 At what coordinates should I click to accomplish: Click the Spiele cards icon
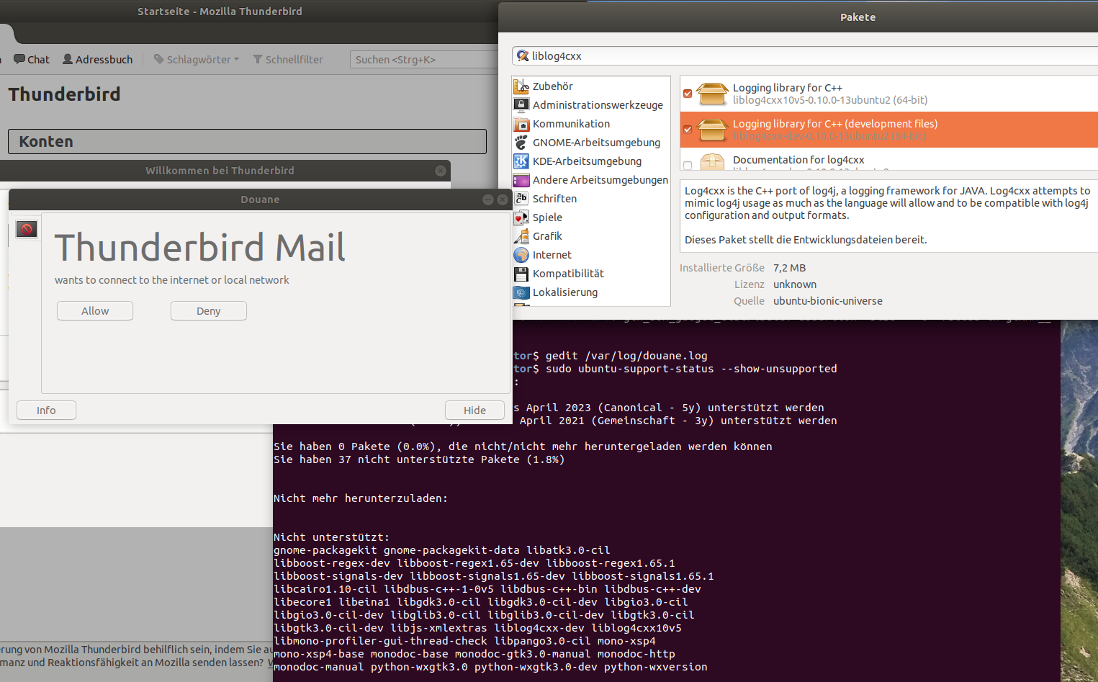[521, 217]
